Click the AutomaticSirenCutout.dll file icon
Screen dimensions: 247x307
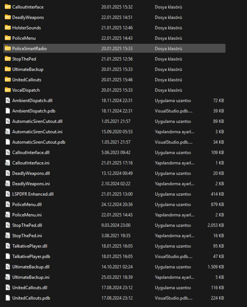coord(8,121)
